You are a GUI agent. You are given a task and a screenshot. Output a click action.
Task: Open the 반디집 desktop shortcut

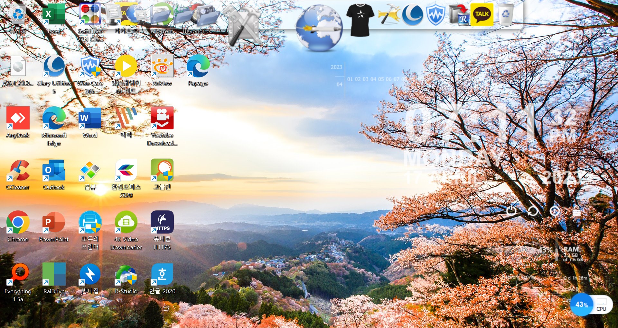(x=90, y=279)
